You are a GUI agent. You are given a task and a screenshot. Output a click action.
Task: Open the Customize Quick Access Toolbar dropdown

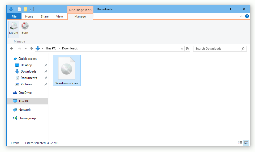click(30, 10)
